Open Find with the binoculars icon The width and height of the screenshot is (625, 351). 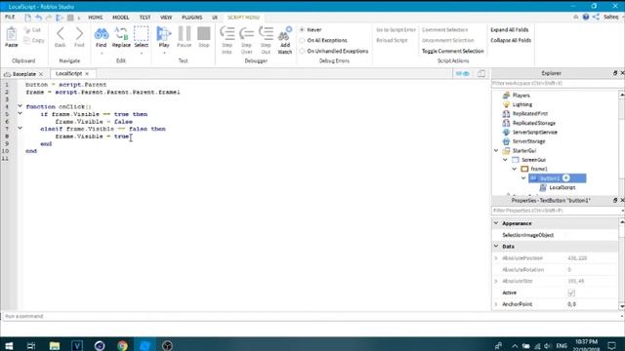click(102, 34)
